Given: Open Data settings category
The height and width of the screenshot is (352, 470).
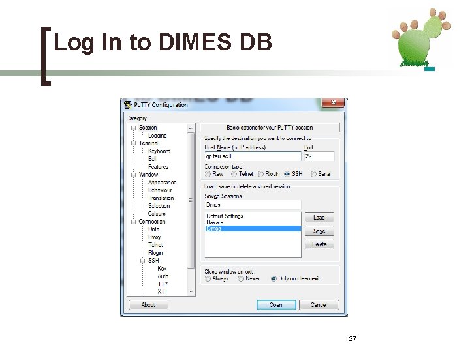Looking at the screenshot, I should 154,229.
